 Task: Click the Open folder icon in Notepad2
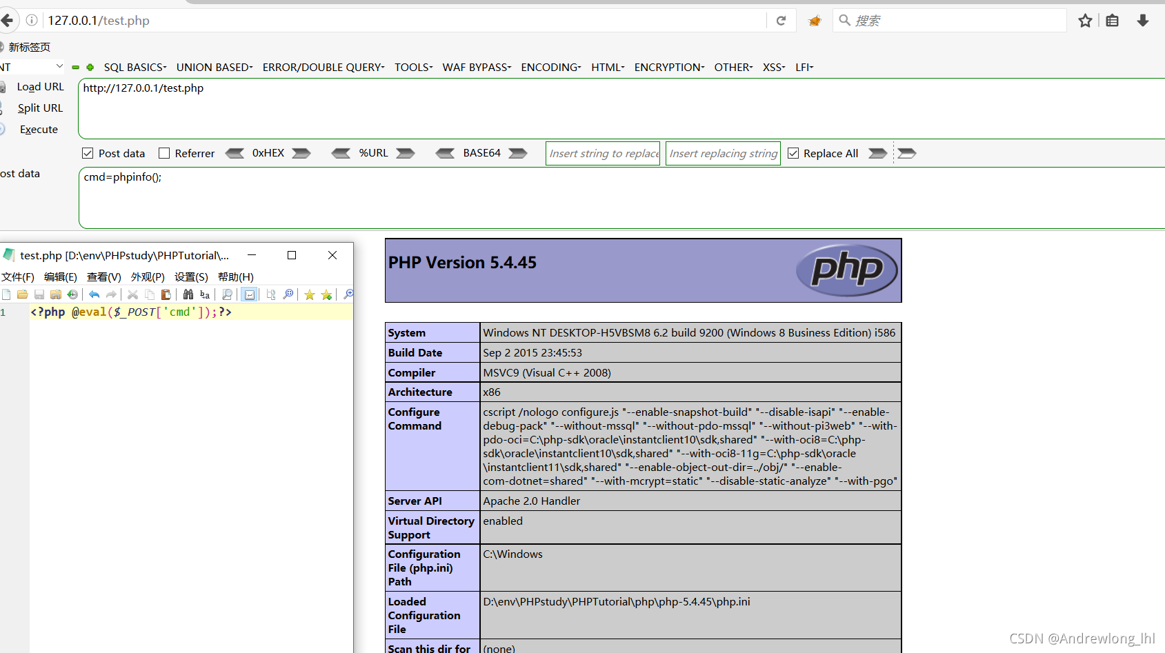pyautogui.click(x=22, y=294)
